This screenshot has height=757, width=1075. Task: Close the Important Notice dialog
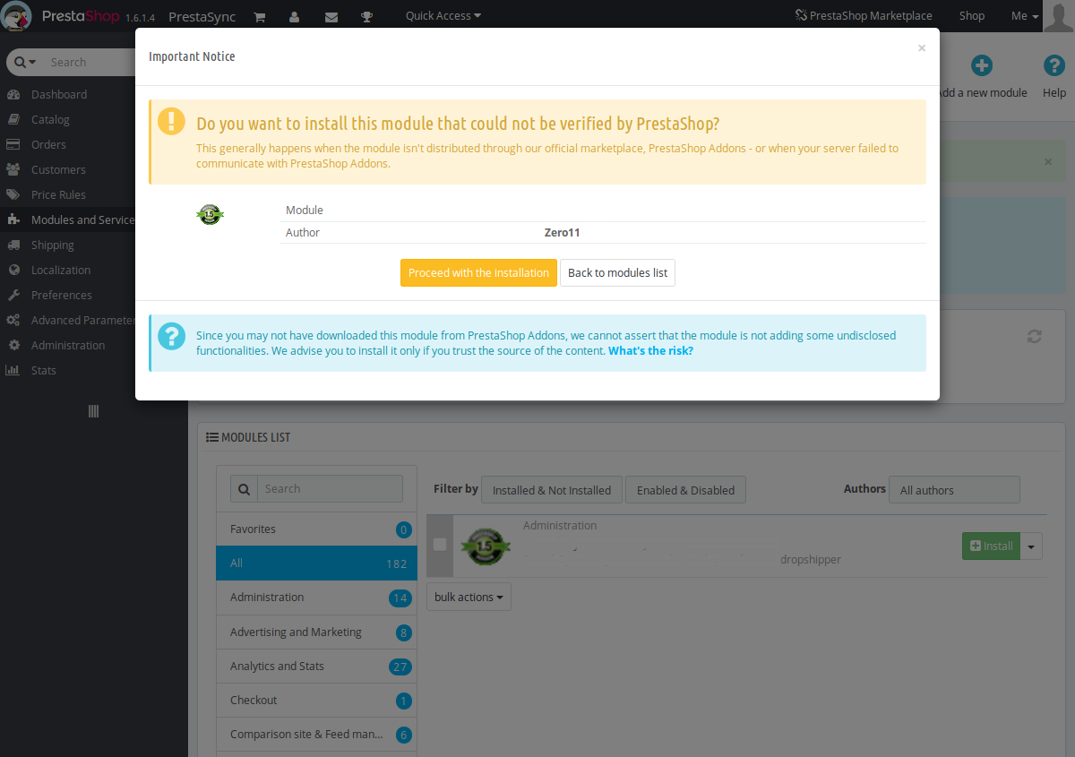(x=922, y=48)
